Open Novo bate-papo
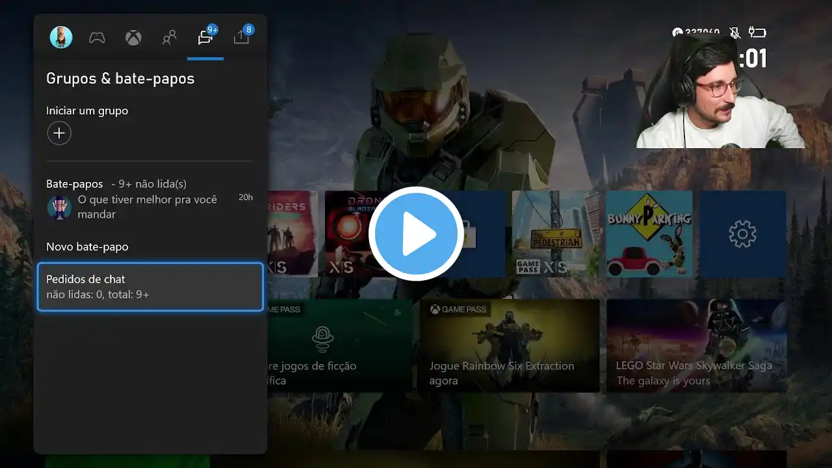832x468 pixels. (87, 247)
